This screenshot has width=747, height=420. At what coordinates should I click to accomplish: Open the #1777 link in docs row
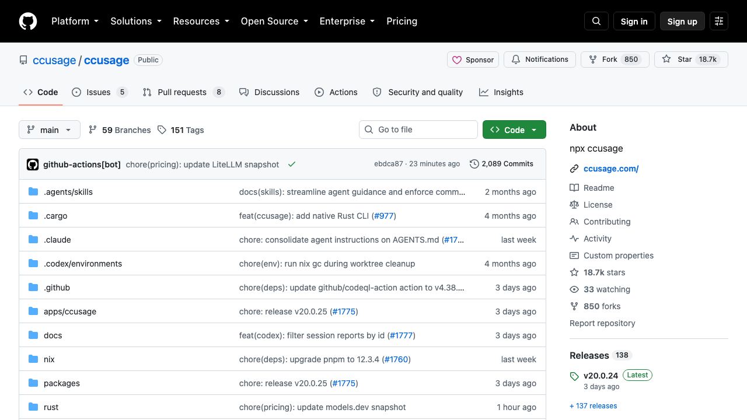pos(401,335)
